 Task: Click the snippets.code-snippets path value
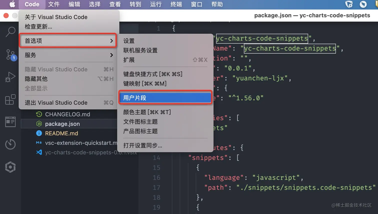point(306,188)
